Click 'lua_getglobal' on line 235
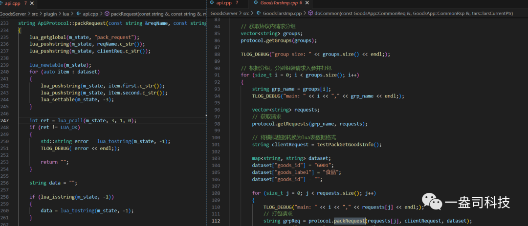The height and width of the screenshot is (226, 528). click(x=47, y=37)
